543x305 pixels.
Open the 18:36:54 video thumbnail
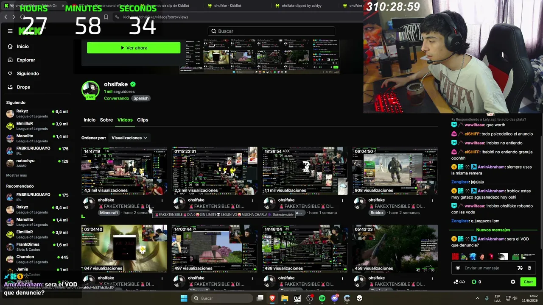[x=305, y=171]
